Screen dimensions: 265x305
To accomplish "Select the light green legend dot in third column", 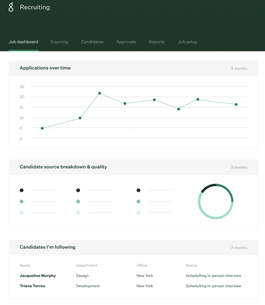I will [138, 212].
